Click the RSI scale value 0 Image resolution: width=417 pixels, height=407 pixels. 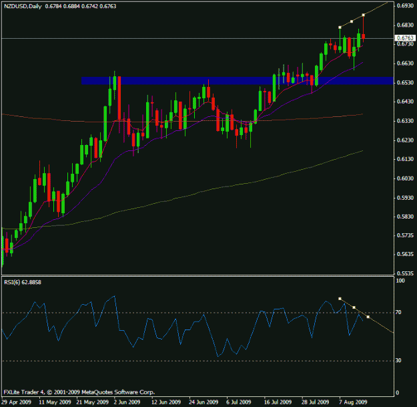398,393
